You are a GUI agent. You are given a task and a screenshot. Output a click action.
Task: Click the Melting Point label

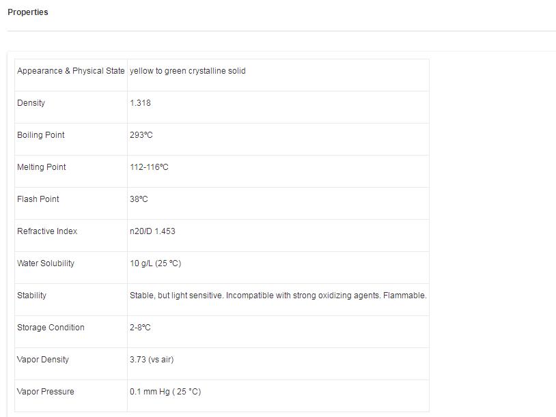(42, 167)
